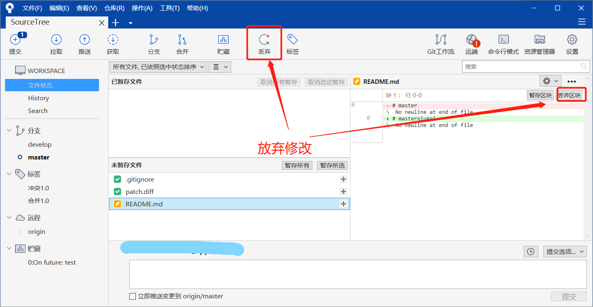593x307 pixels.
Task: Click the commit message text box
Action: [x=358, y=274]
